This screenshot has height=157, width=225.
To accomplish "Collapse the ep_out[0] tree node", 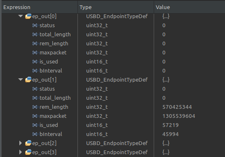I will click(x=21, y=16).
